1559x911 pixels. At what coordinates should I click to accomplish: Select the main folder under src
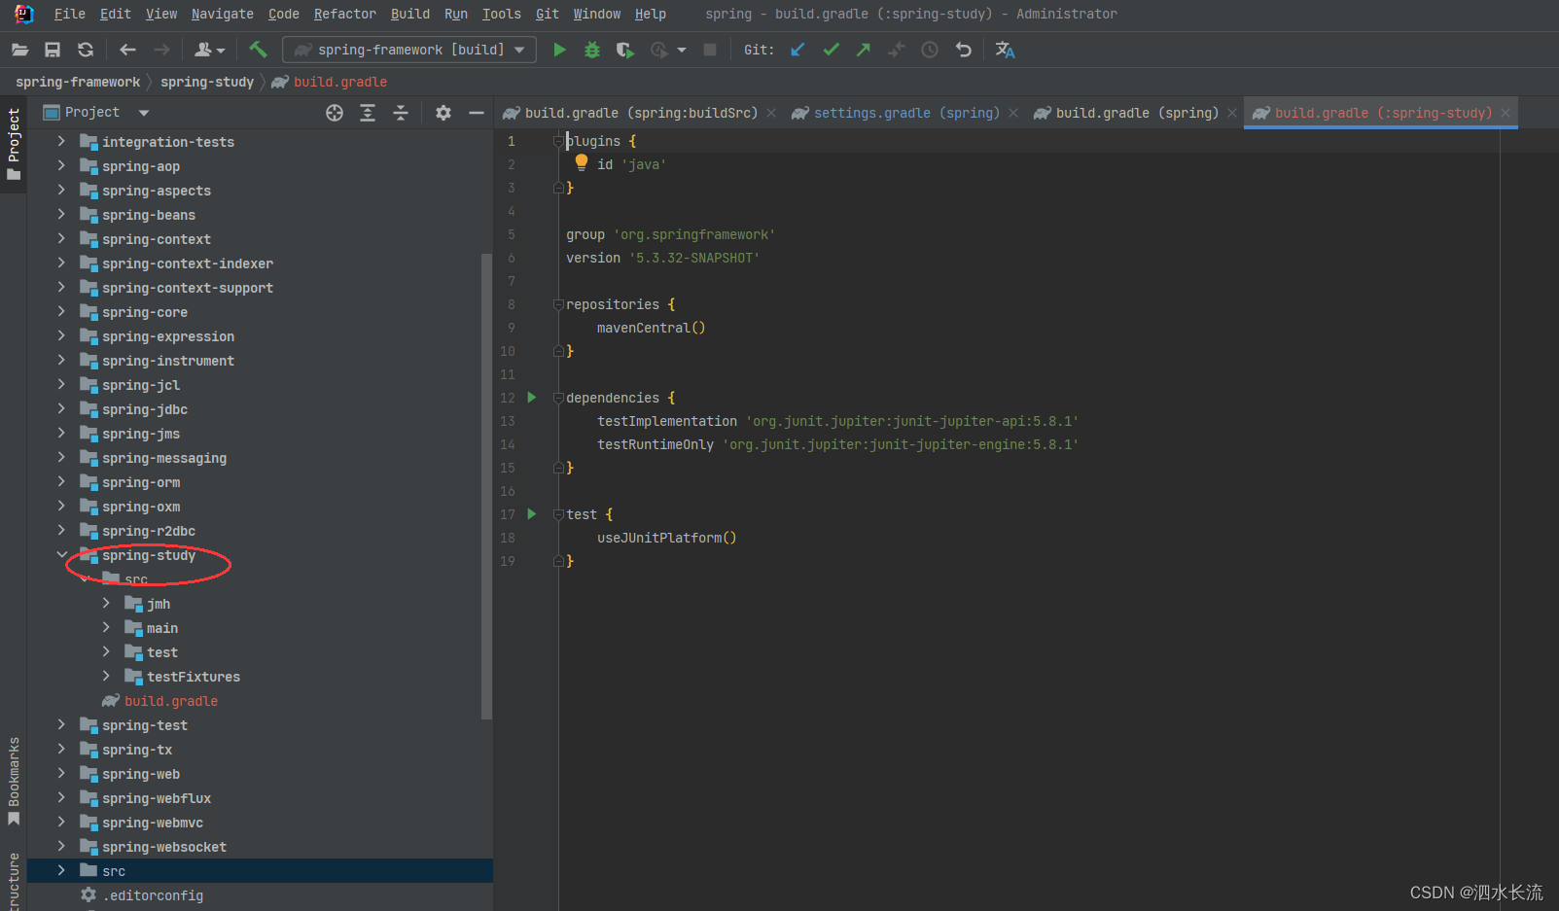click(162, 628)
